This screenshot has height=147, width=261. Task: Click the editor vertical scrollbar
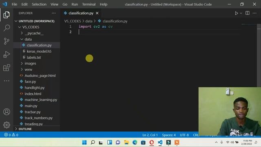(x=259, y=55)
